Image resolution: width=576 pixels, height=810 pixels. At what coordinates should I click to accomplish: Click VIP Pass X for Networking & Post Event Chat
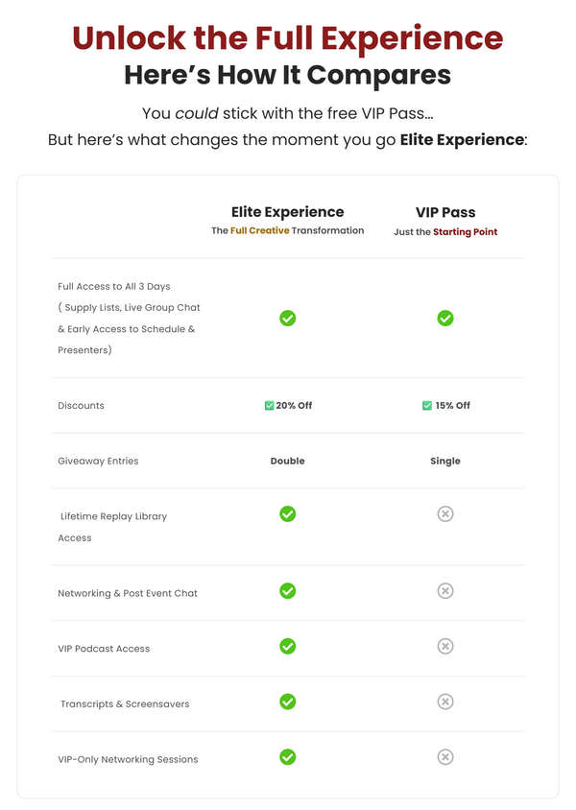click(x=445, y=591)
